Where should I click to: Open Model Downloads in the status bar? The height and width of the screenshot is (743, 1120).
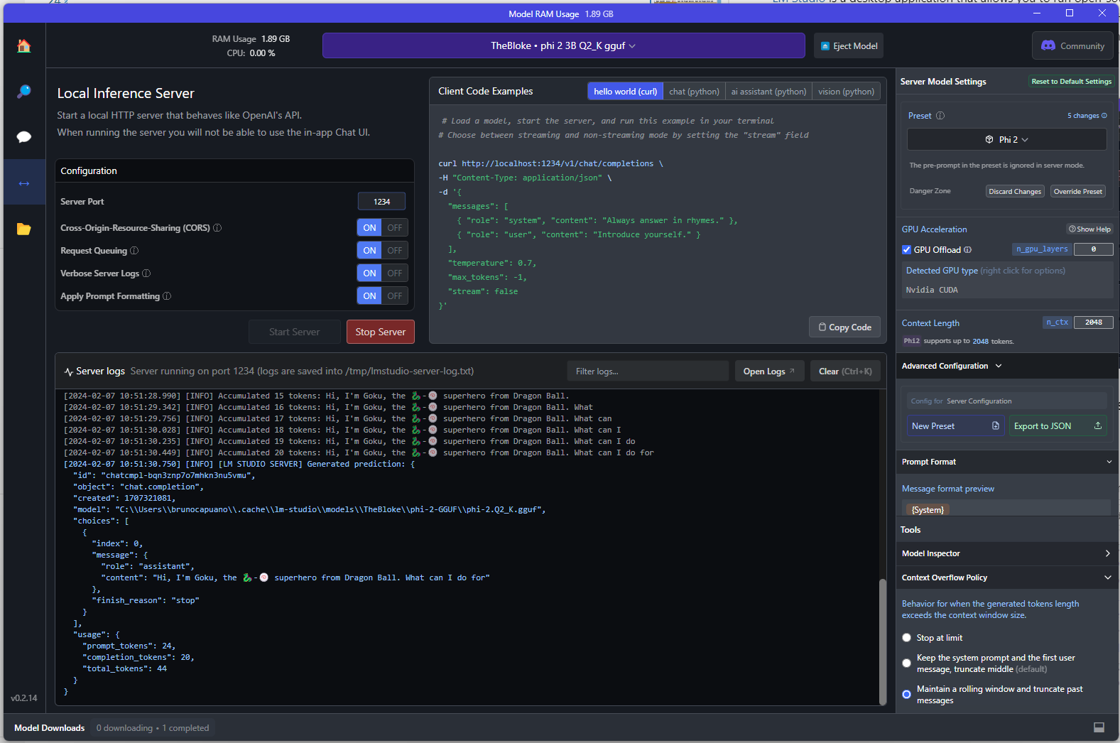[x=49, y=728]
